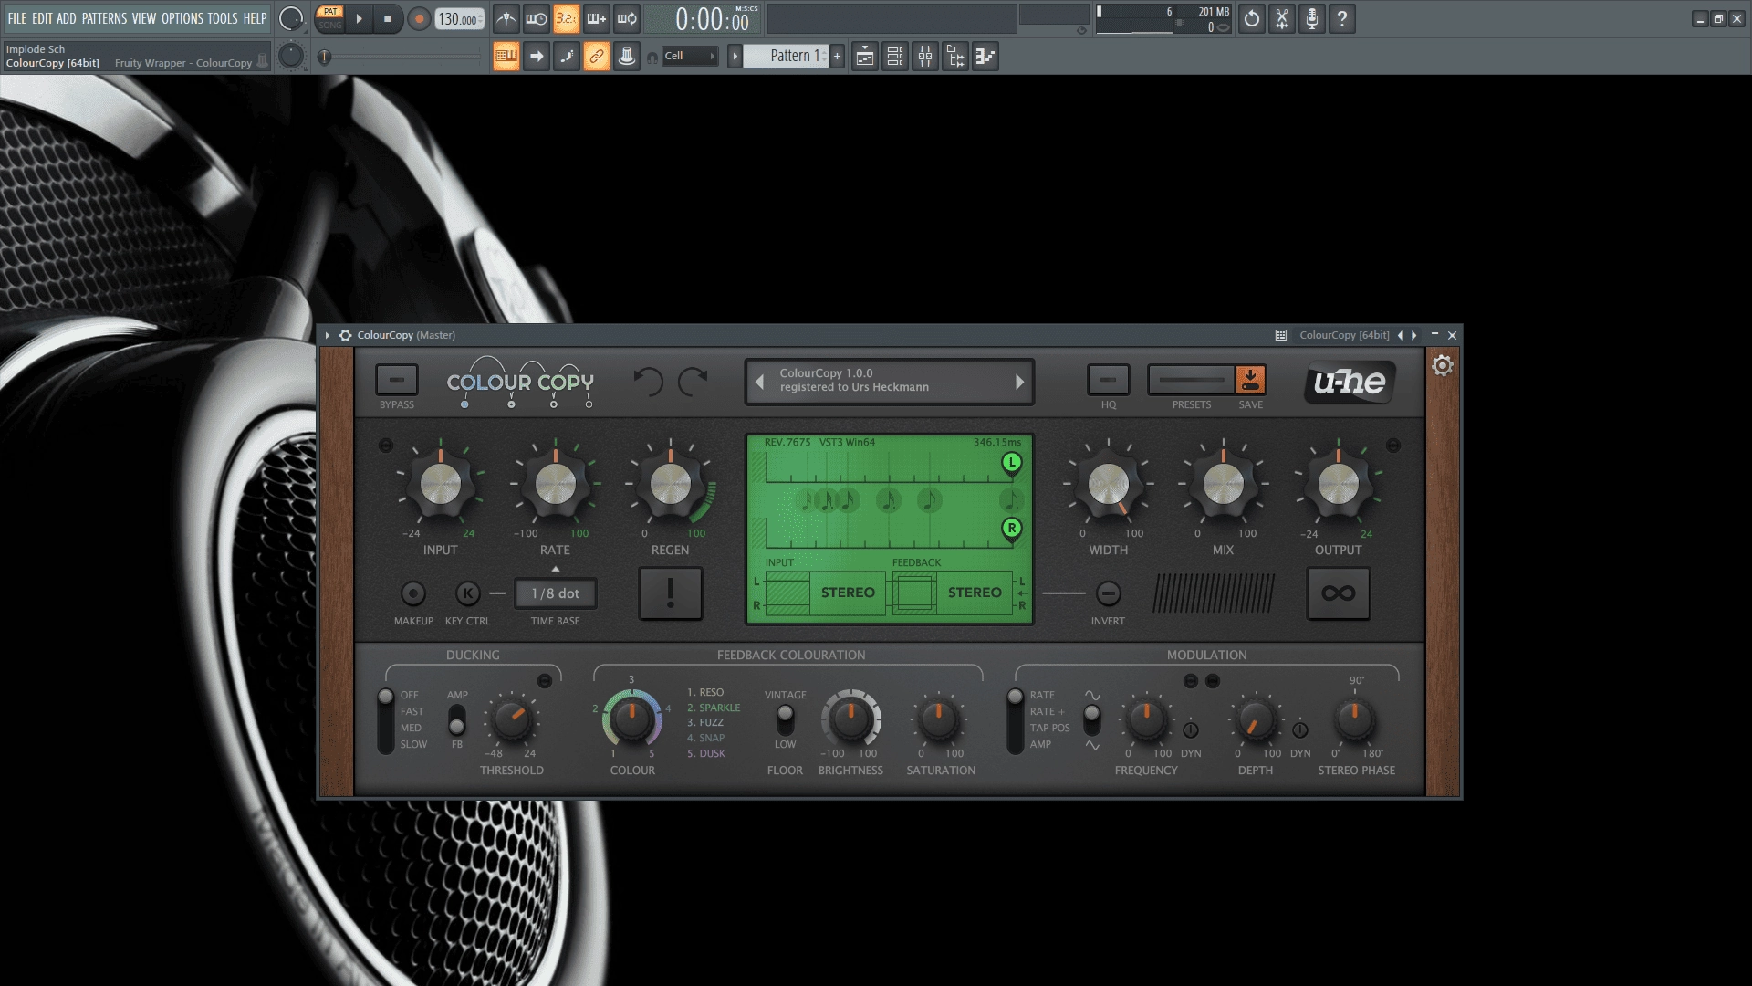Toggle the 3.2.1 countdown before recording
Screen dimensions: 1752x986
click(x=567, y=18)
